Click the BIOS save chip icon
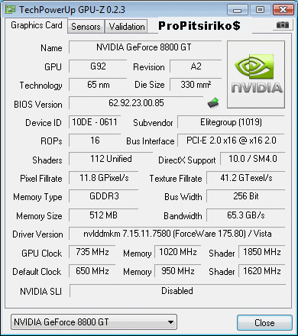Image resolution: width=298 pixels, height=336 pixels. 213,102
